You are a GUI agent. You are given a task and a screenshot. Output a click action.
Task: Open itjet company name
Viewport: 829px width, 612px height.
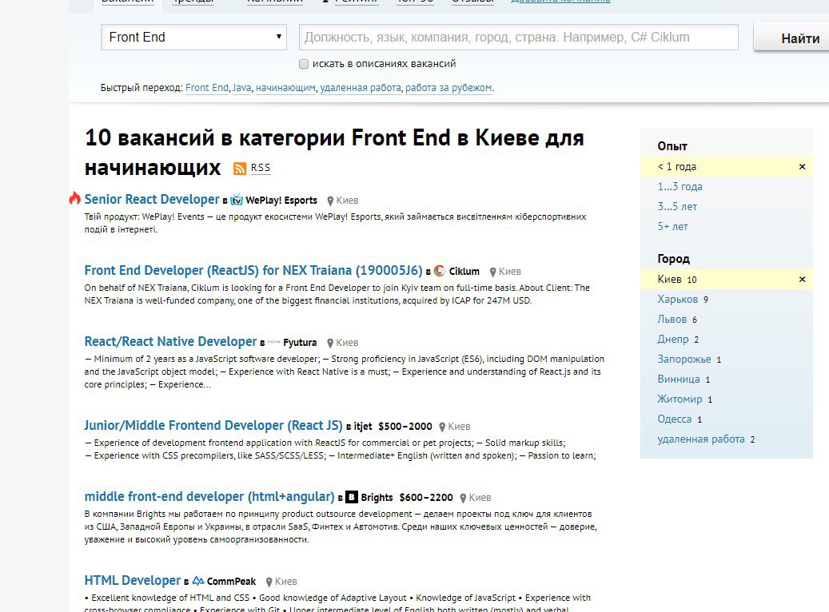[x=363, y=427]
